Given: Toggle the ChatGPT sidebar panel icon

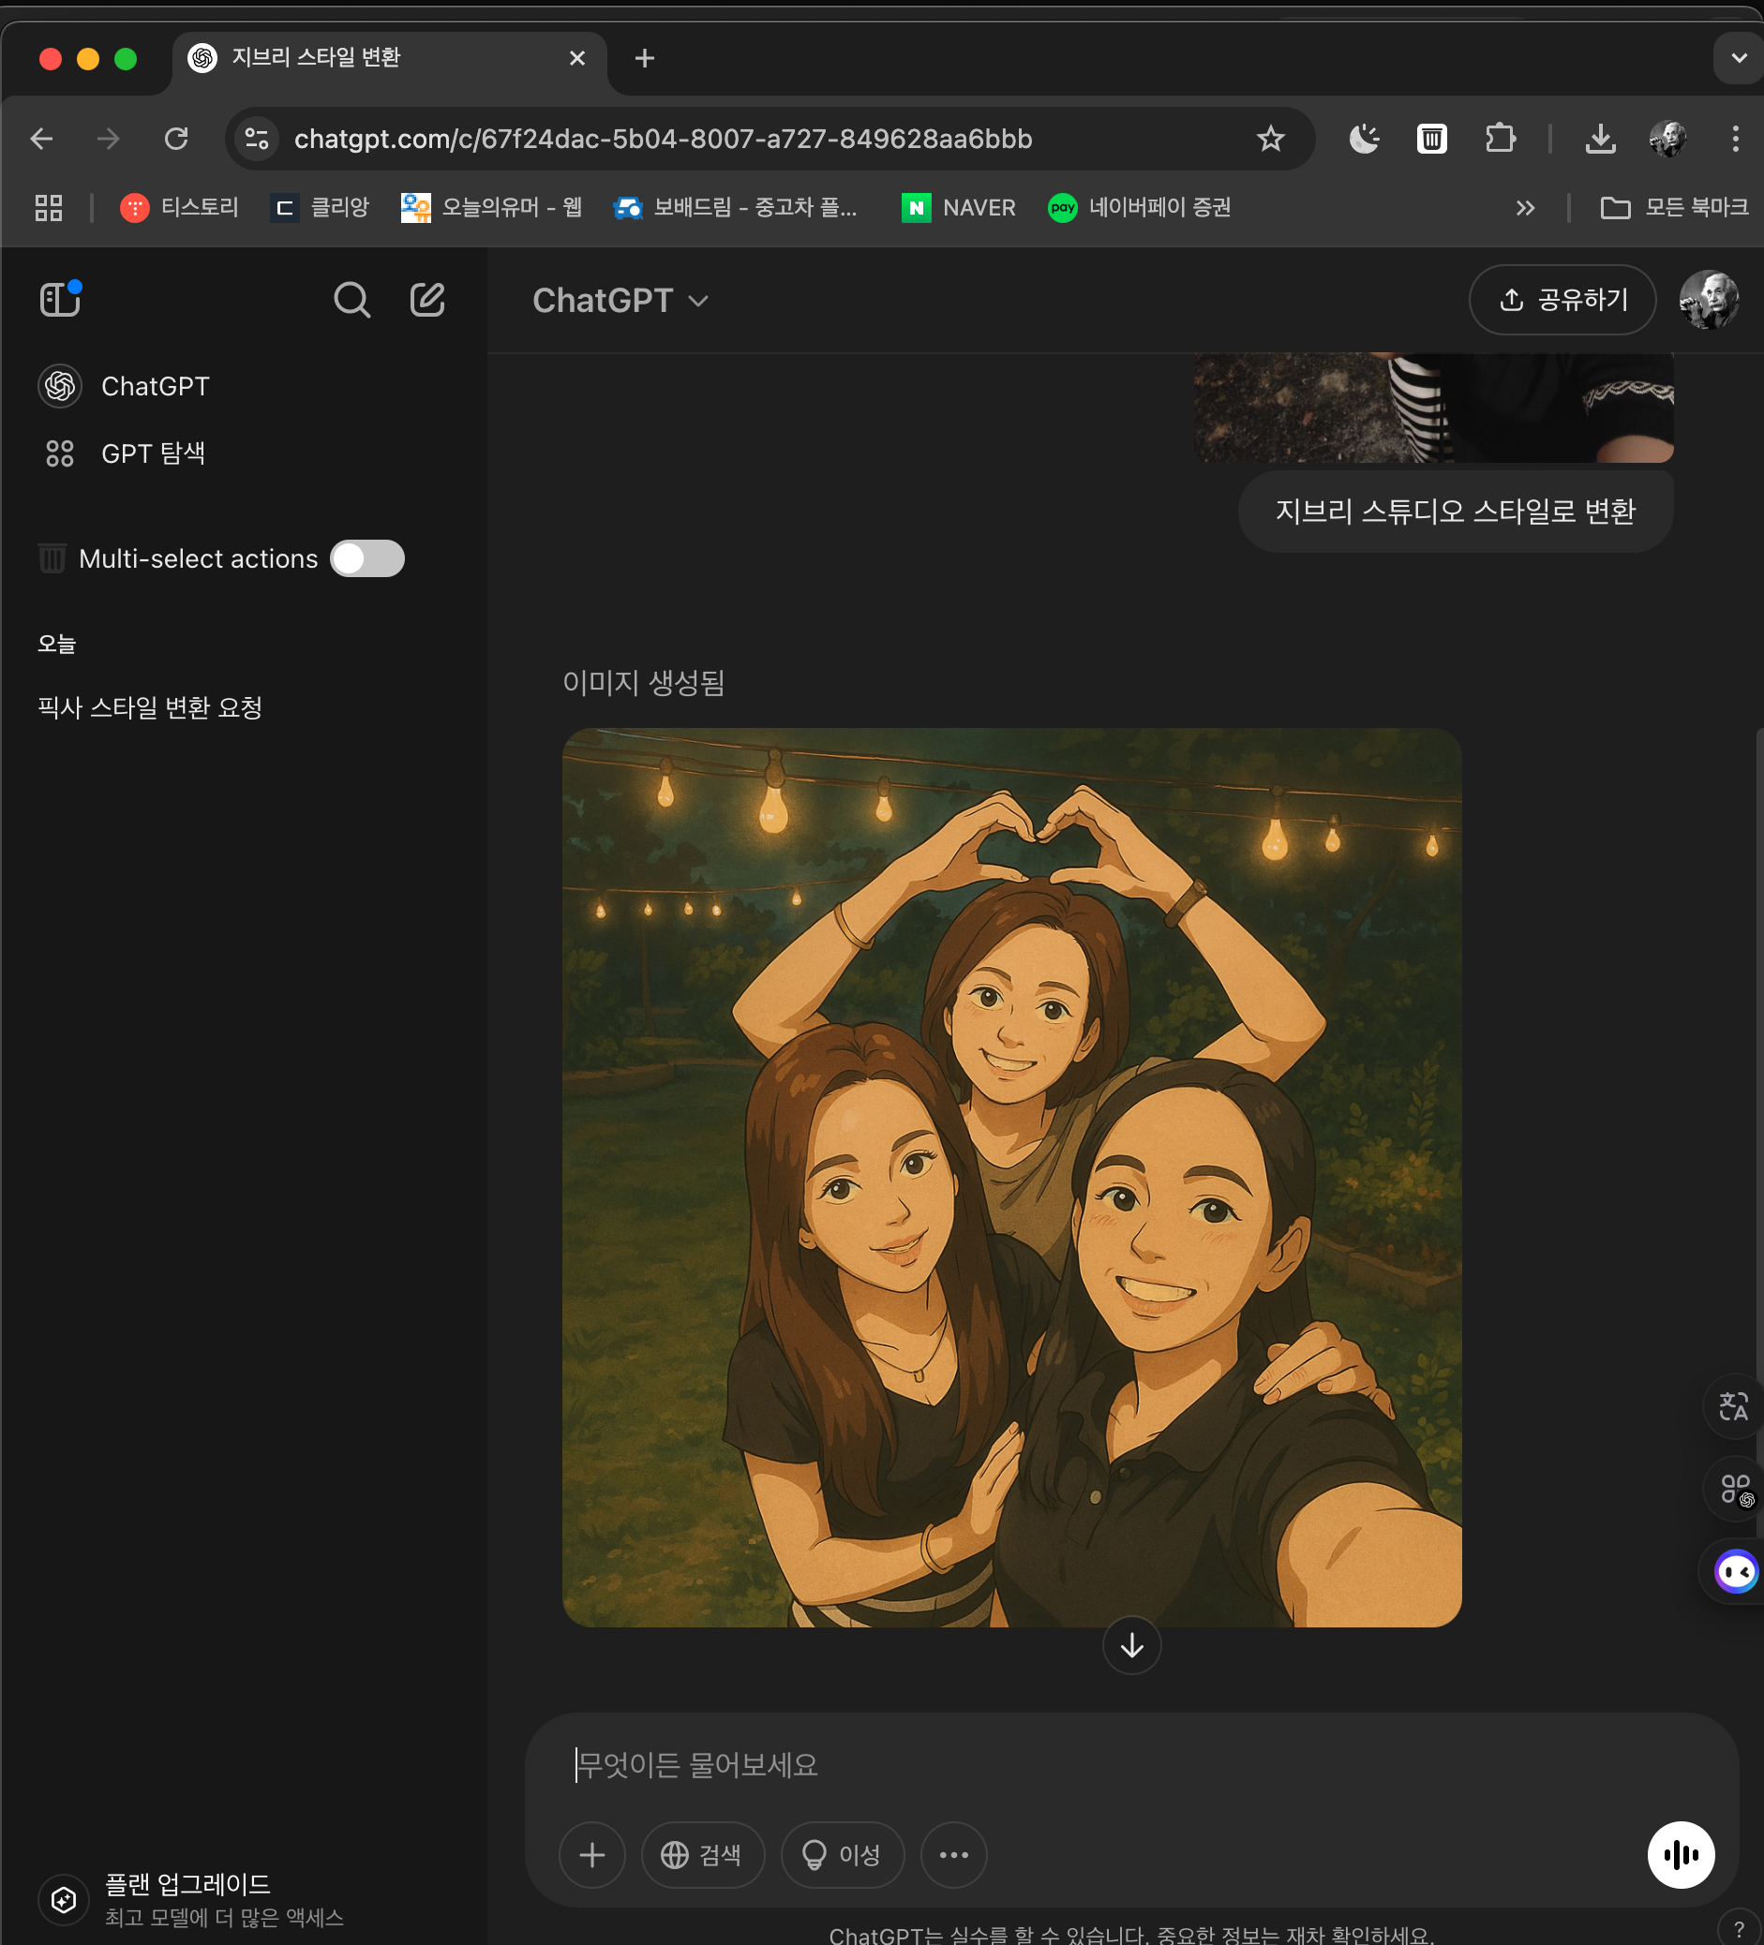Looking at the screenshot, I should [60, 299].
